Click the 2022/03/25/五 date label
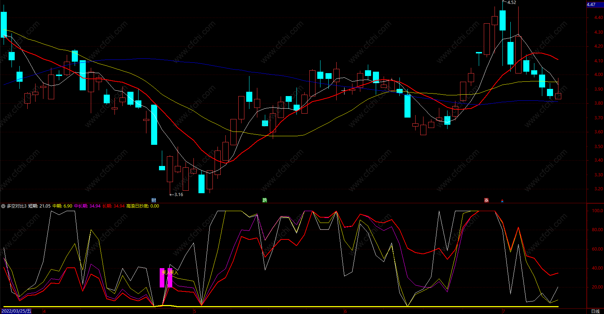Image resolution: width=604 pixels, height=314 pixels. 16,311
